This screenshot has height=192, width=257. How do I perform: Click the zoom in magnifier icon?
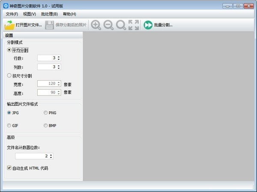click(96, 25)
